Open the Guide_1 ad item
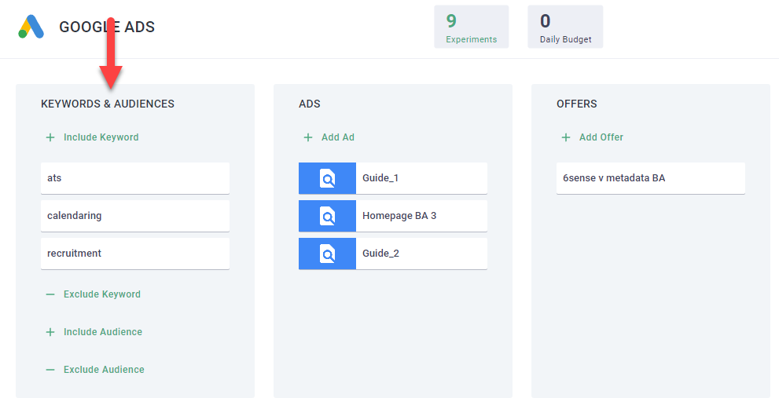This screenshot has height=409, width=779. [x=421, y=178]
